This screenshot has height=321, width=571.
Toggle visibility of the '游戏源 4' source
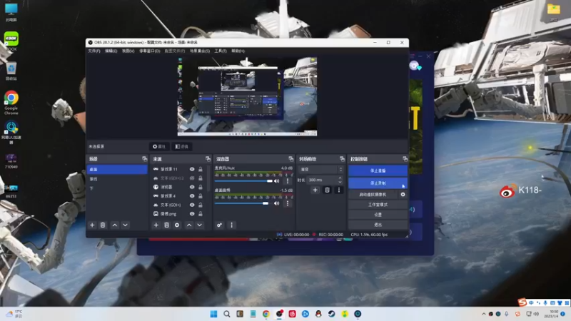point(192,196)
